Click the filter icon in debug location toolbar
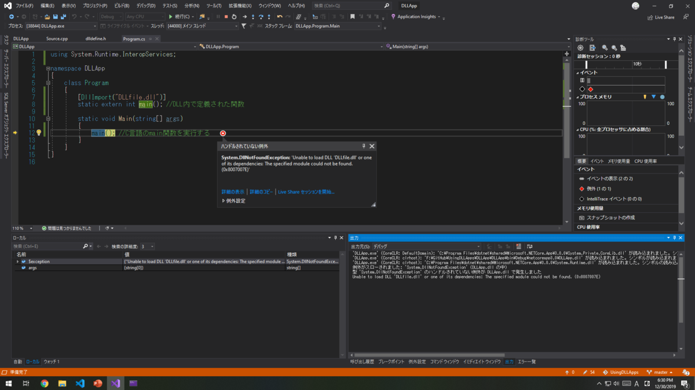The height and width of the screenshot is (390, 695). pyautogui.click(x=243, y=26)
